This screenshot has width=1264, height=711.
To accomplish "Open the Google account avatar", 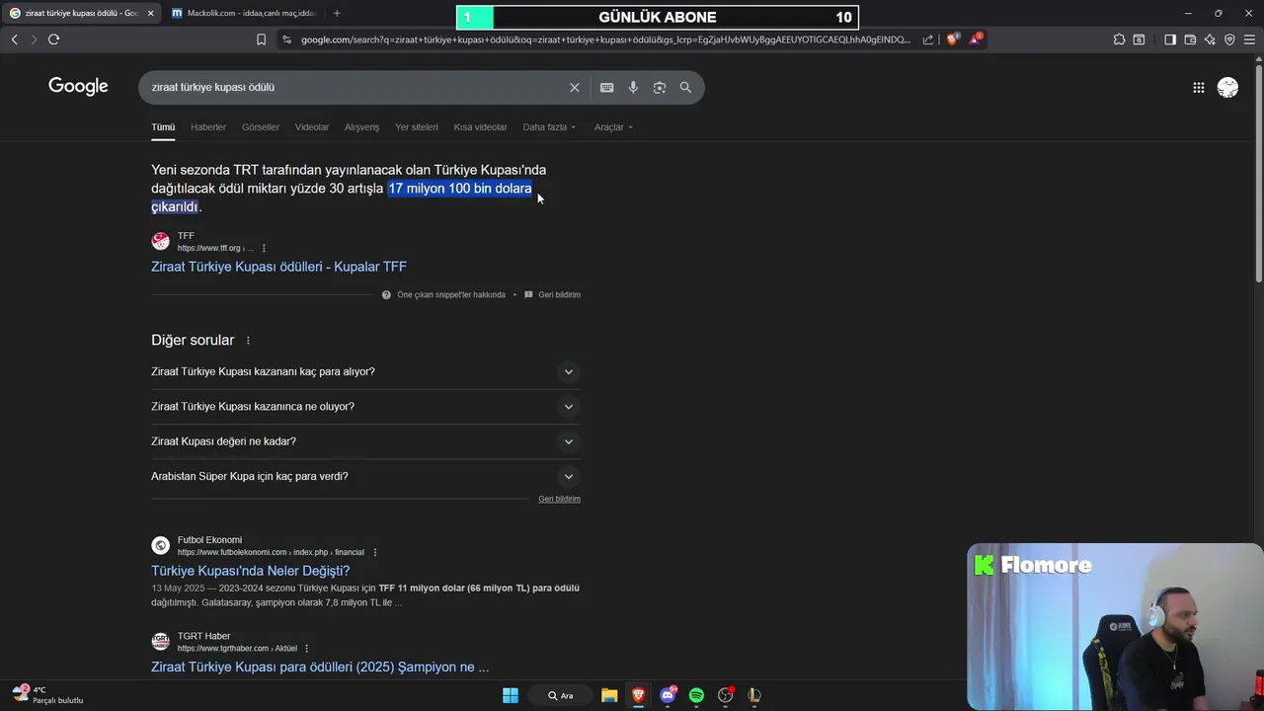I will click(x=1227, y=88).
